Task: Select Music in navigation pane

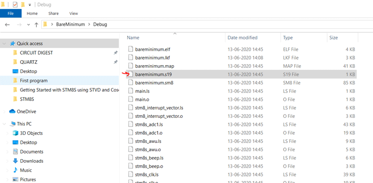Action: (26, 170)
